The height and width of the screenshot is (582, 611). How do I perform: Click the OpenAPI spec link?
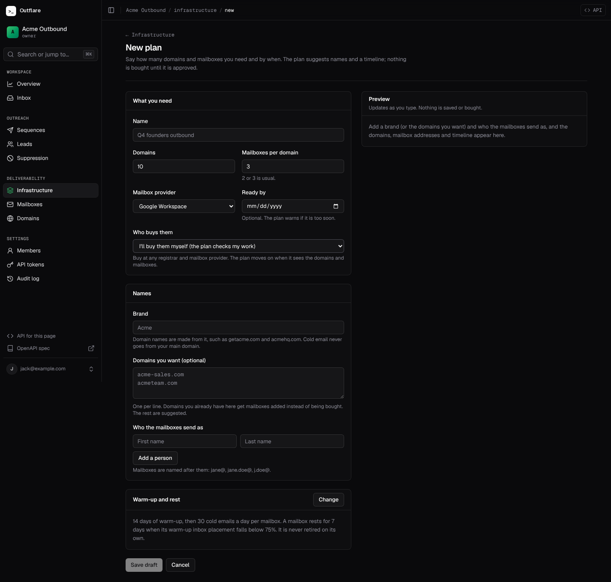[x=50, y=348]
